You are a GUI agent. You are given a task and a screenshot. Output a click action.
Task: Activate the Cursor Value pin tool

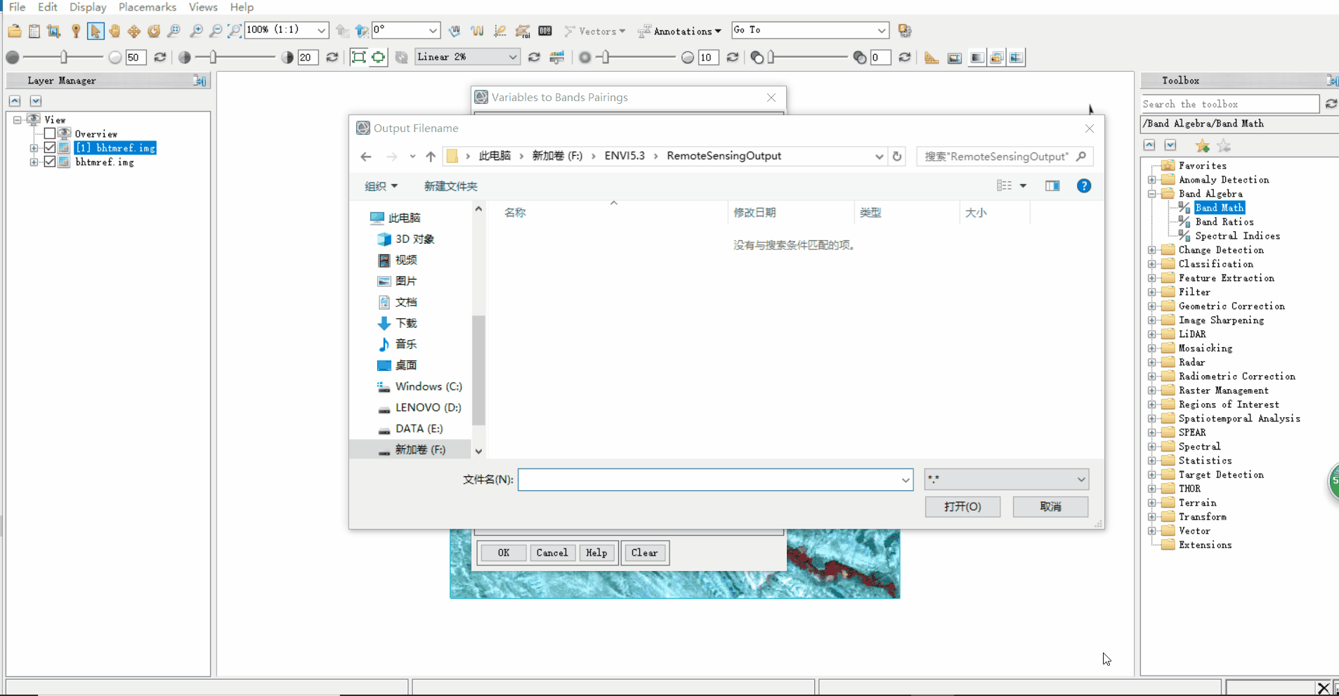75,31
